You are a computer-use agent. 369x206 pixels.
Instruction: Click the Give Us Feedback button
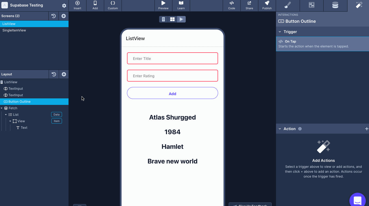[250, 204]
